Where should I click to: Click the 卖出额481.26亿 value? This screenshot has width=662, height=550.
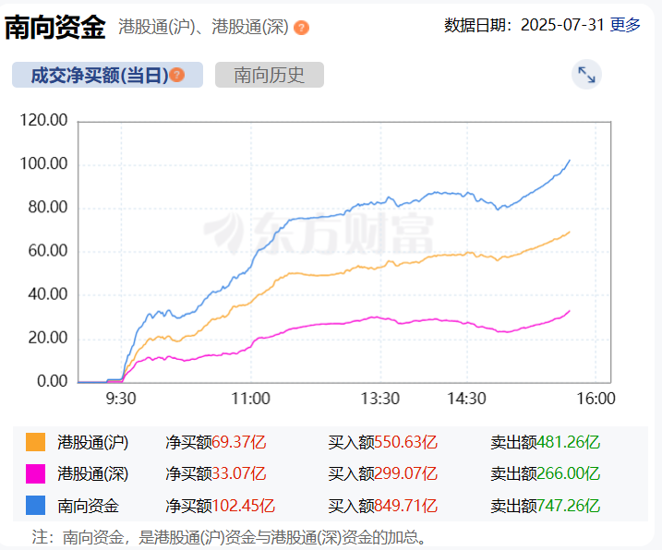click(x=546, y=442)
